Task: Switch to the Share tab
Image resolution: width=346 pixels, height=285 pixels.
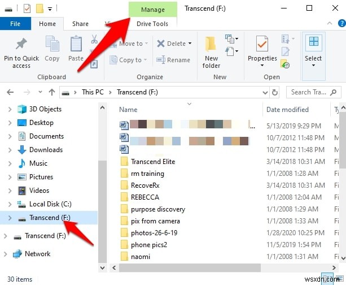Action: [80, 24]
